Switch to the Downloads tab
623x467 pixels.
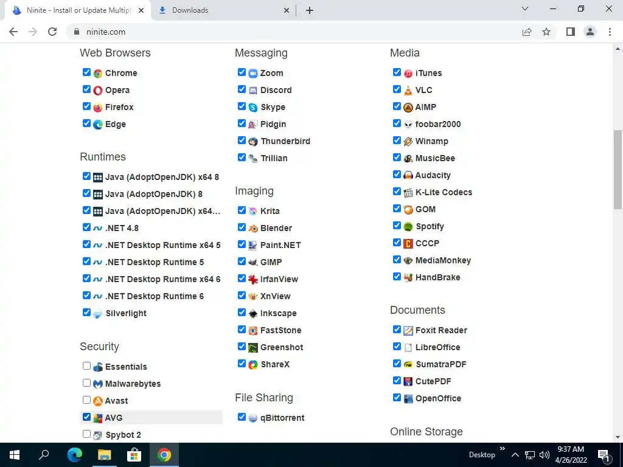pyautogui.click(x=224, y=10)
